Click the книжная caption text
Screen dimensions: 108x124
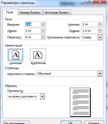[16, 63]
